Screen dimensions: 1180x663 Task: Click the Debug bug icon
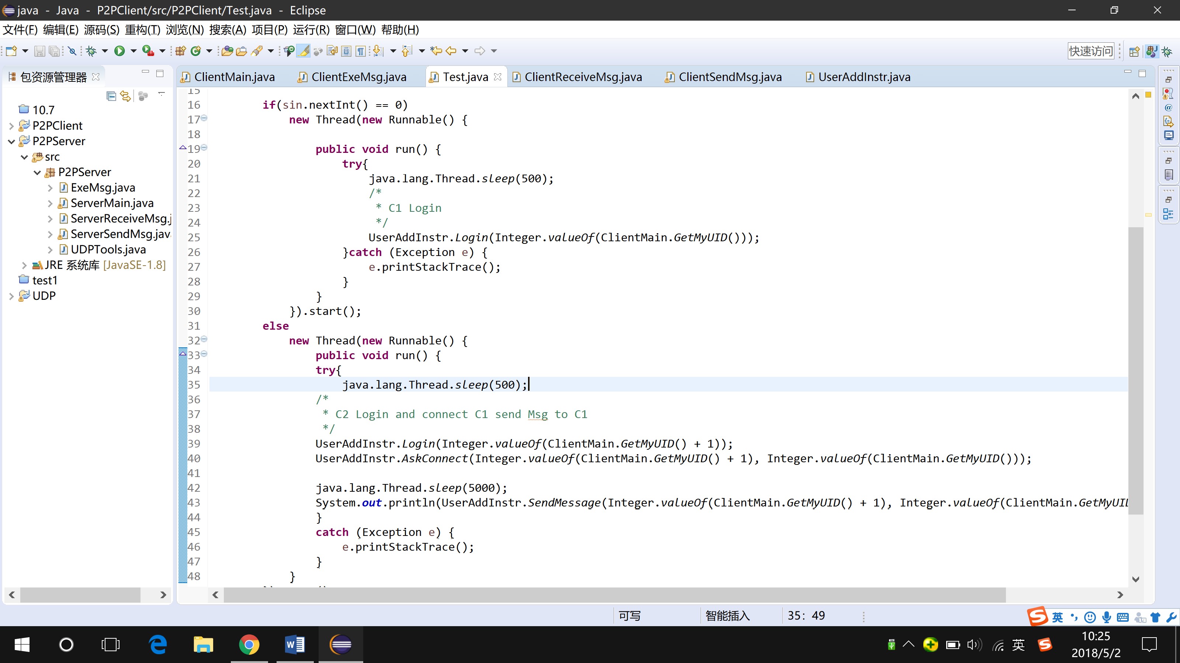(x=91, y=51)
